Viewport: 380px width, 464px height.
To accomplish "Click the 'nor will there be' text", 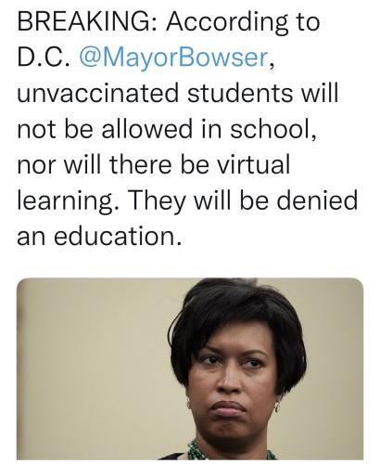I will point(113,164).
